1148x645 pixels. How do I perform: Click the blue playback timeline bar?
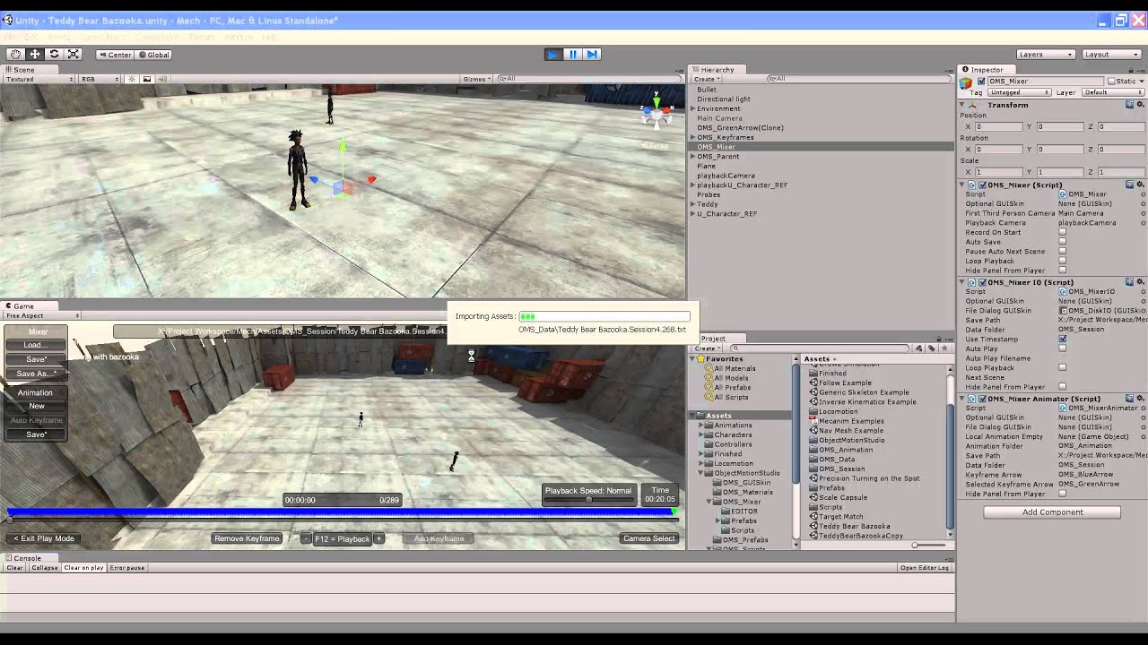pos(341,512)
